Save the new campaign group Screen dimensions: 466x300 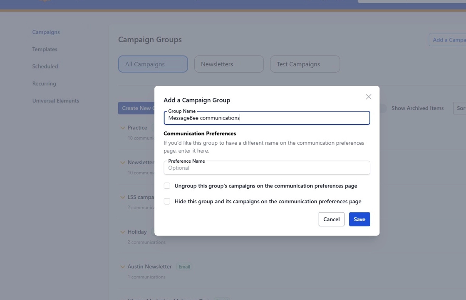(x=359, y=220)
